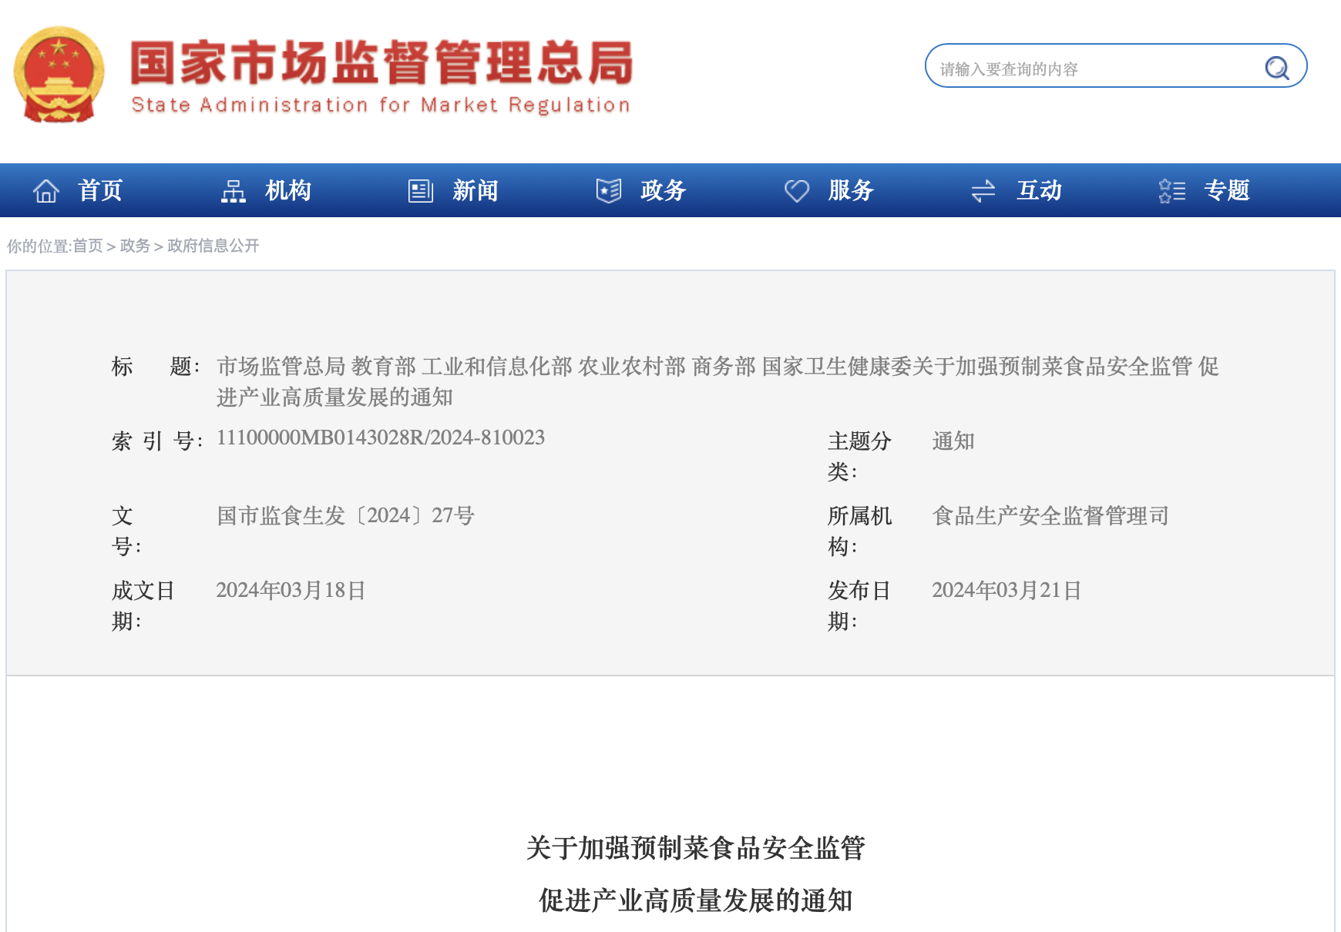This screenshot has width=1341, height=932.
Task: Click the arrows icon beside 互动
Action: pyautogui.click(x=984, y=190)
